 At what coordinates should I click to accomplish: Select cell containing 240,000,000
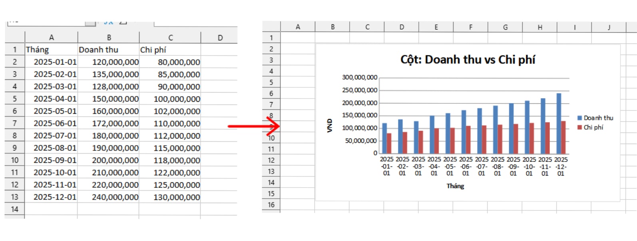click(x=108, y=197)
